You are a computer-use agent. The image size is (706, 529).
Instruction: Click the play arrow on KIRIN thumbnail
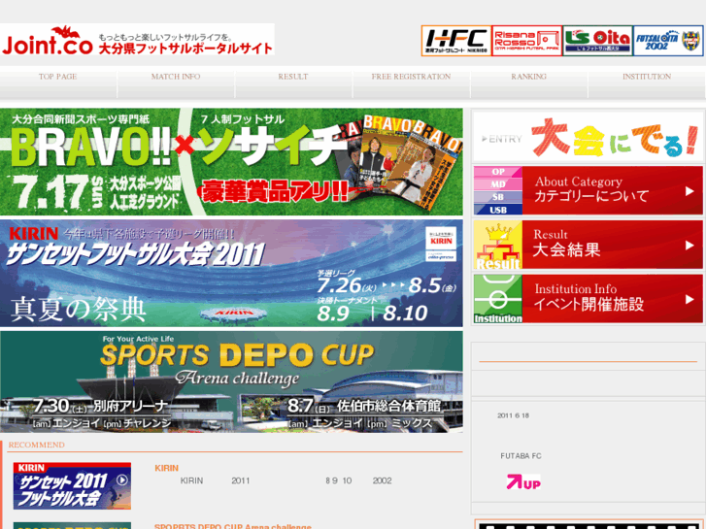coord(122,480)
